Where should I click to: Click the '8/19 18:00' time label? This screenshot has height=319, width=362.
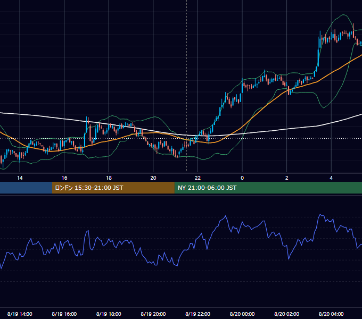[109, 314]
